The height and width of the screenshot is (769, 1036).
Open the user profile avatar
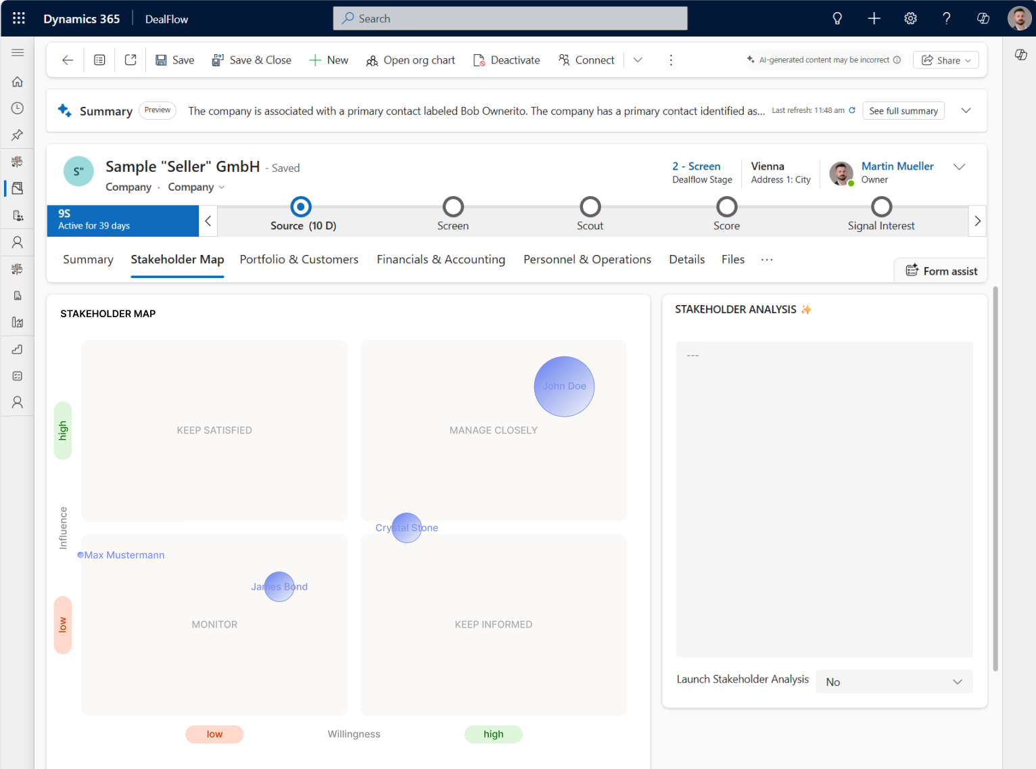[1019, 18]
